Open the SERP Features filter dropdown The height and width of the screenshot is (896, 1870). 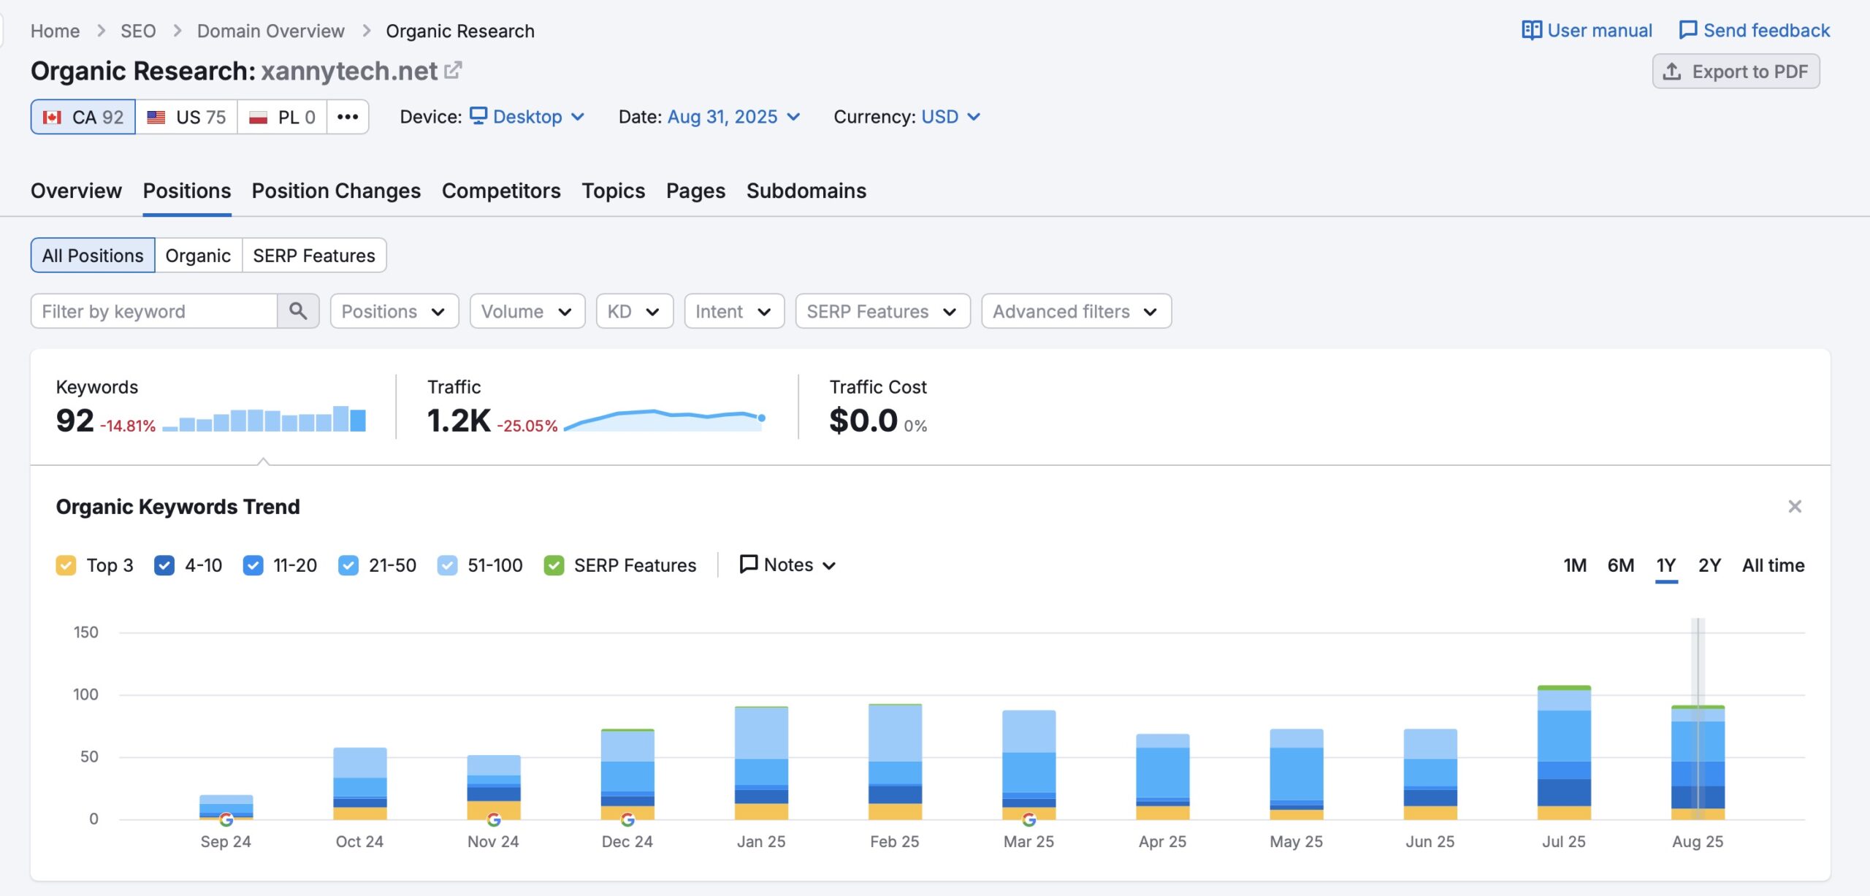pos(882,311)
